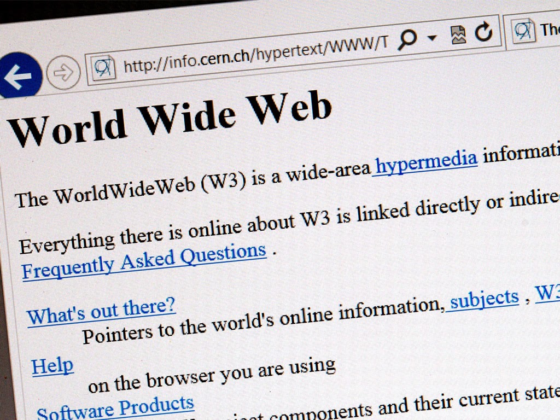The width and height of the screenshot is (560, 420).
Task: Open the address bar dropdown arrow
Action: click(432, 38)
